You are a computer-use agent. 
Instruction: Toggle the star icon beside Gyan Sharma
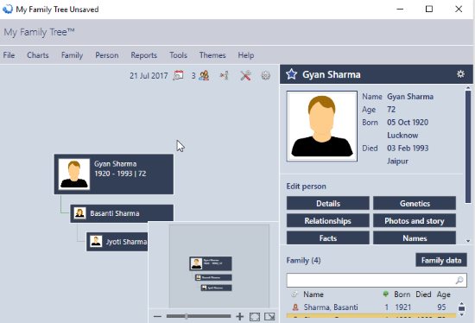(291, 74)
